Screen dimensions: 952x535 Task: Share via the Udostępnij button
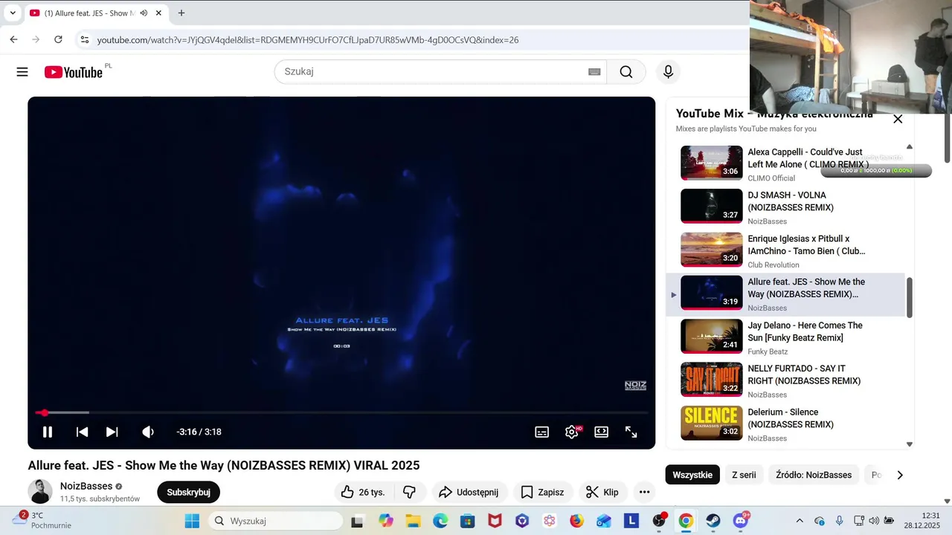469,492
